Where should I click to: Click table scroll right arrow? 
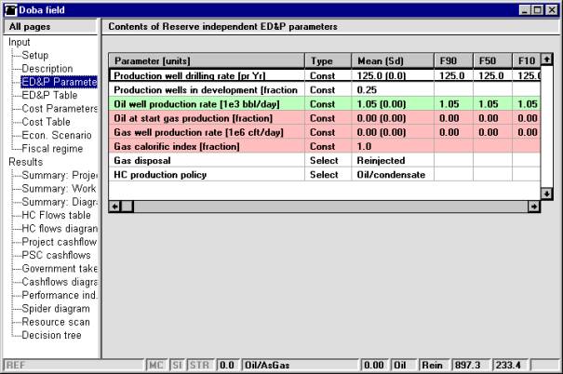point(534,207)
